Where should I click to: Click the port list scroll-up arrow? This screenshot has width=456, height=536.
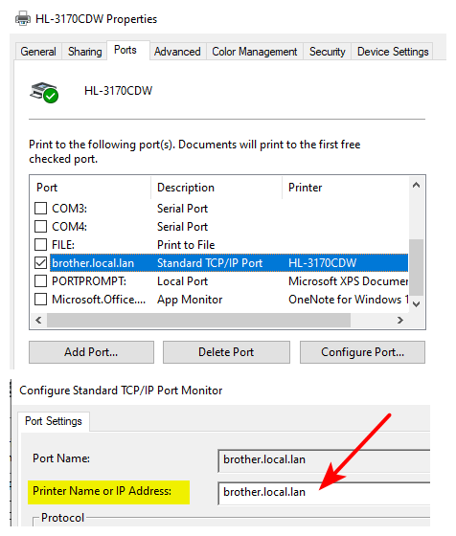[x=416, y=186]
